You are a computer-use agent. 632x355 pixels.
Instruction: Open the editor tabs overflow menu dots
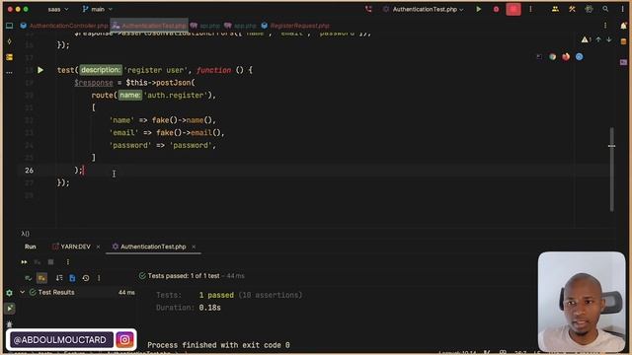[605, 26]
